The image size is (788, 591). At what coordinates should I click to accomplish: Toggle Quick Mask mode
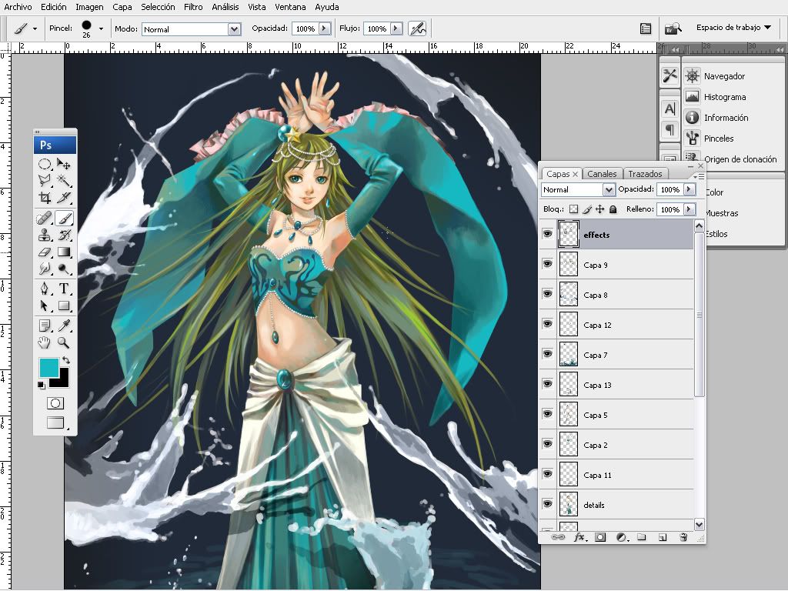pos(55,403)
